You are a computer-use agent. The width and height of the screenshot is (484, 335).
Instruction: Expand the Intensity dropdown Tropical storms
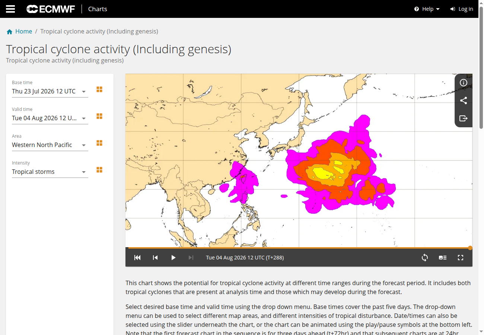tap(50, 172)
